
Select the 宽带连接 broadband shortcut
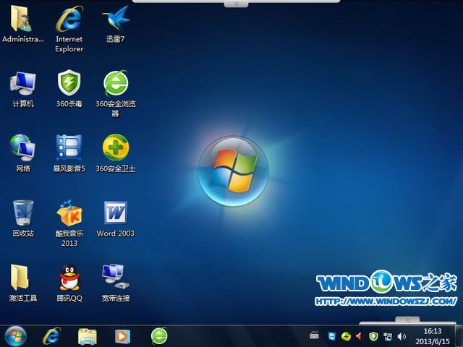pyautogui.click(x=116, y=276)
